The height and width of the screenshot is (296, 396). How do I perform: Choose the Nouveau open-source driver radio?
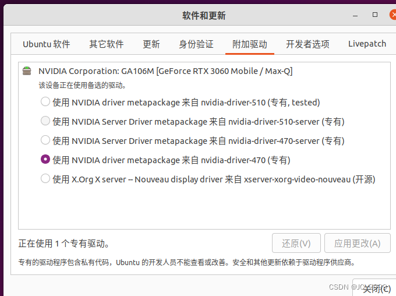(45, 179)
